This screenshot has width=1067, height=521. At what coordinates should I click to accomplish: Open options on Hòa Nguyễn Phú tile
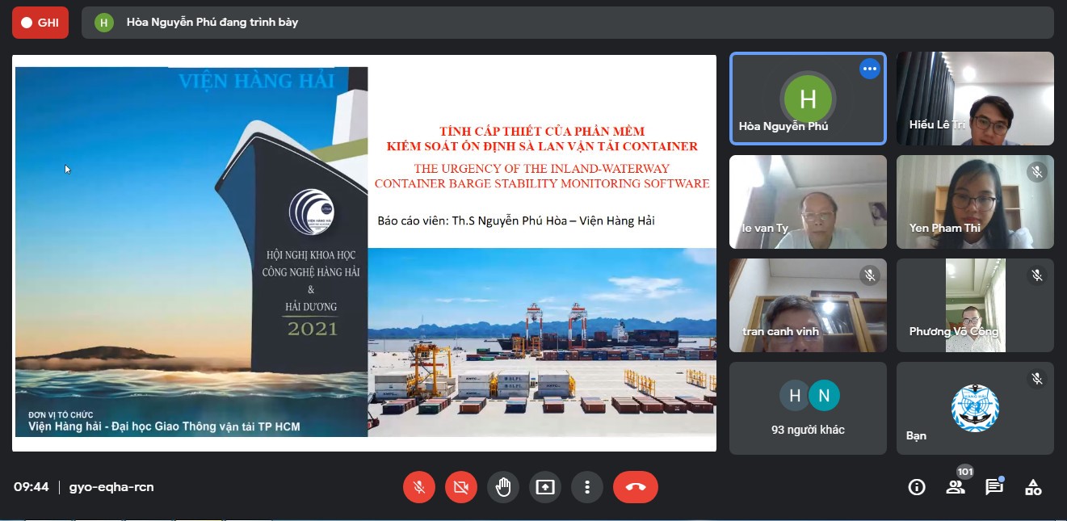[x=869, y=69]
